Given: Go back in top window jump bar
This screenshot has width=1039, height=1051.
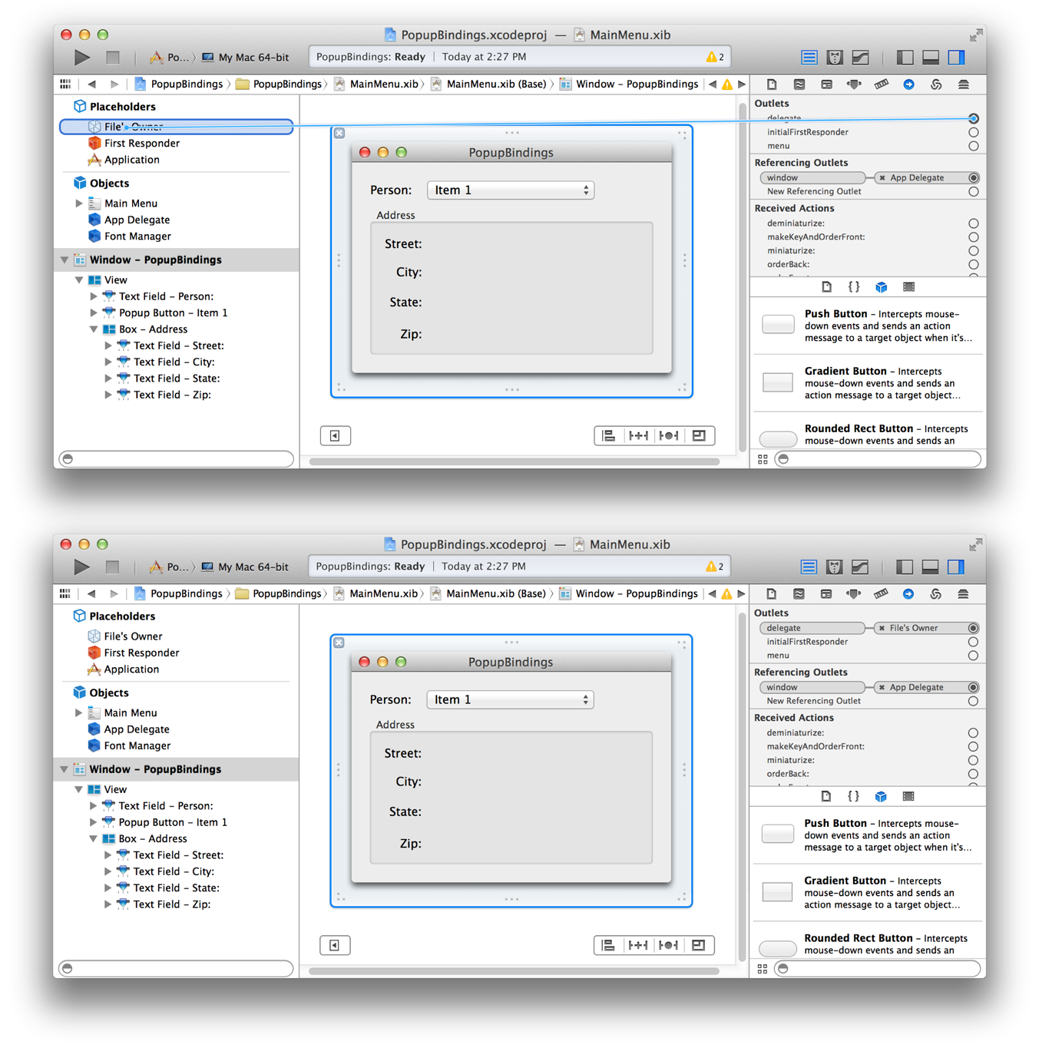Looking at the screenshot, I should tap(92, 84).
